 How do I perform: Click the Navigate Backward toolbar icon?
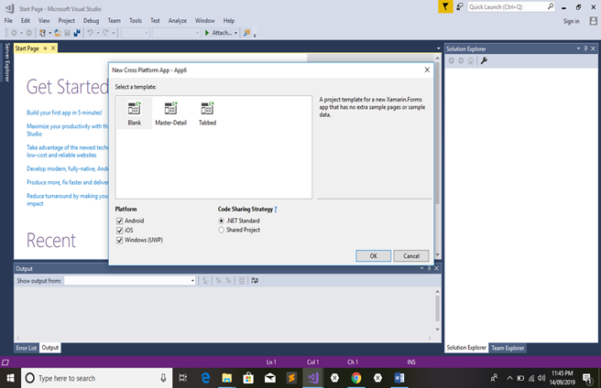pos(14,33)
